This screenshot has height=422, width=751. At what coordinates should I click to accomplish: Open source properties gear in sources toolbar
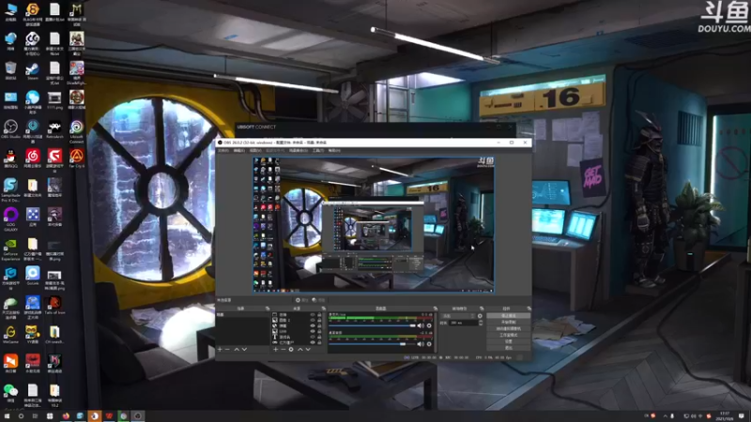click(x=291, y=349)
